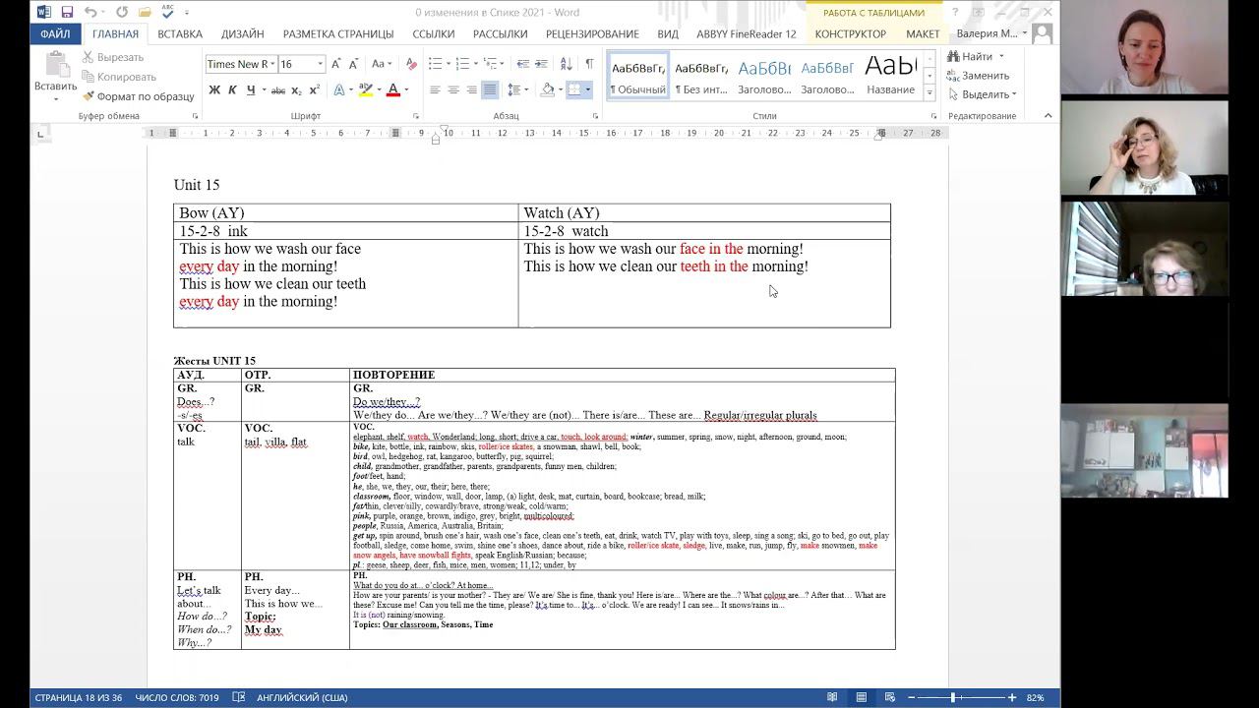Click the Заменить replace button
1259x708 pixels.
[x=979, y=75]
